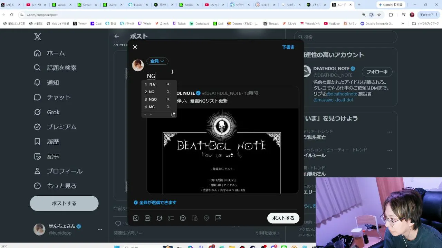This screenshot has width=442, height=248.
Task: Open Grok from the sidebar
Action: click(x=47, y=112)
